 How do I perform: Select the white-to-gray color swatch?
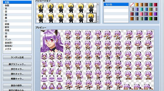(132, 9)
